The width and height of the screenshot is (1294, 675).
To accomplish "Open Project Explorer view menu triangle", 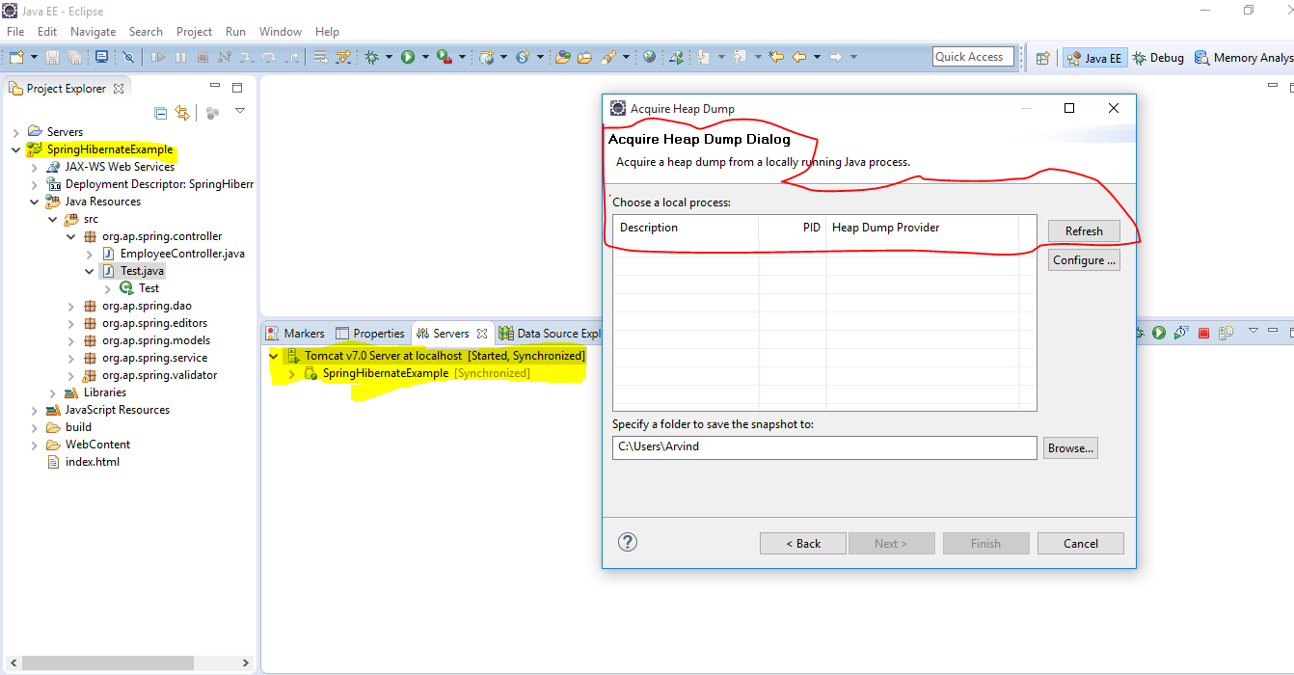I will pos(240,111).
